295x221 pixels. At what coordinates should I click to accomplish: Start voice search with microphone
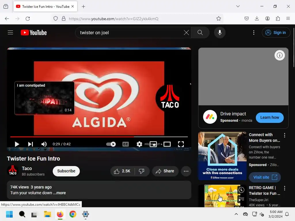tap(220, 33)
